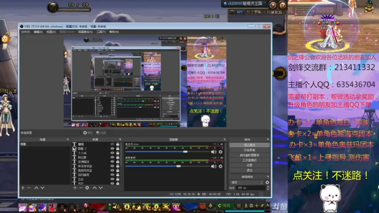
Task: Hide the 深渊每日 text source
Action: [x=112, y=161]
